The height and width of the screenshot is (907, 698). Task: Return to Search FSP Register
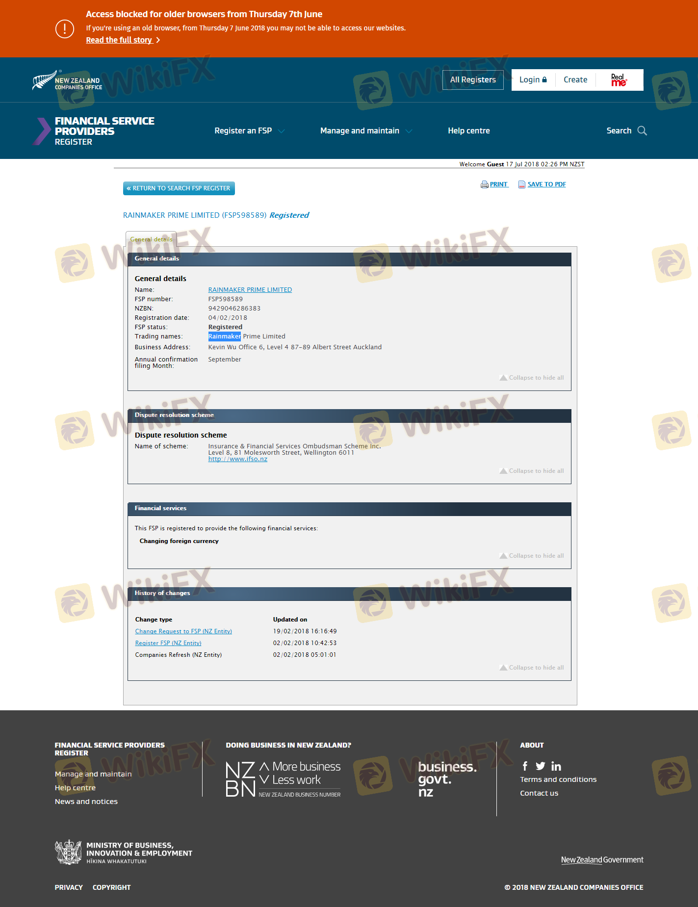coord(179,188)
